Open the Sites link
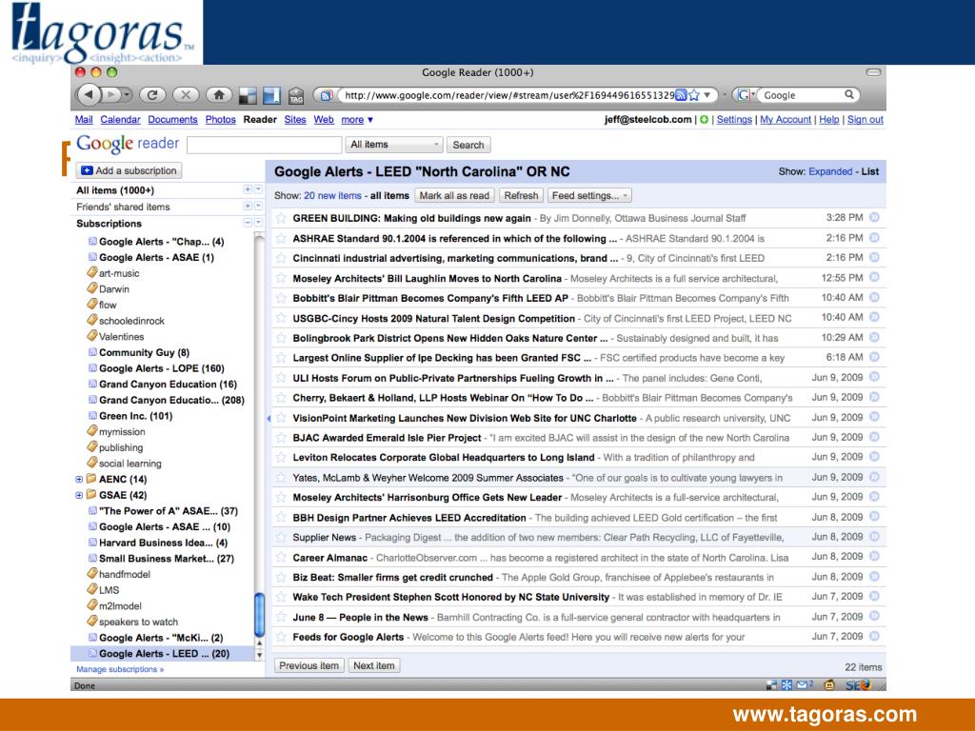The height and width of the screenshot is (731, 975). tap(295, 119)
